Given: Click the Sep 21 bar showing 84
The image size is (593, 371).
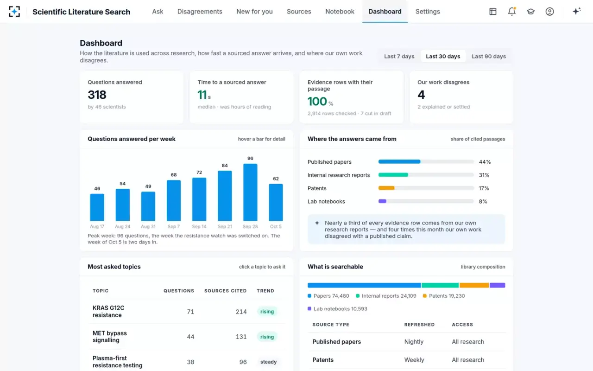Looking at the screenshot, I should tap(225, 196).
